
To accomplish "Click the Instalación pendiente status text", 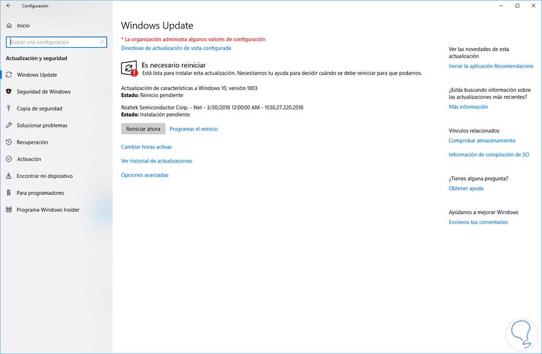I will point(165,115).
